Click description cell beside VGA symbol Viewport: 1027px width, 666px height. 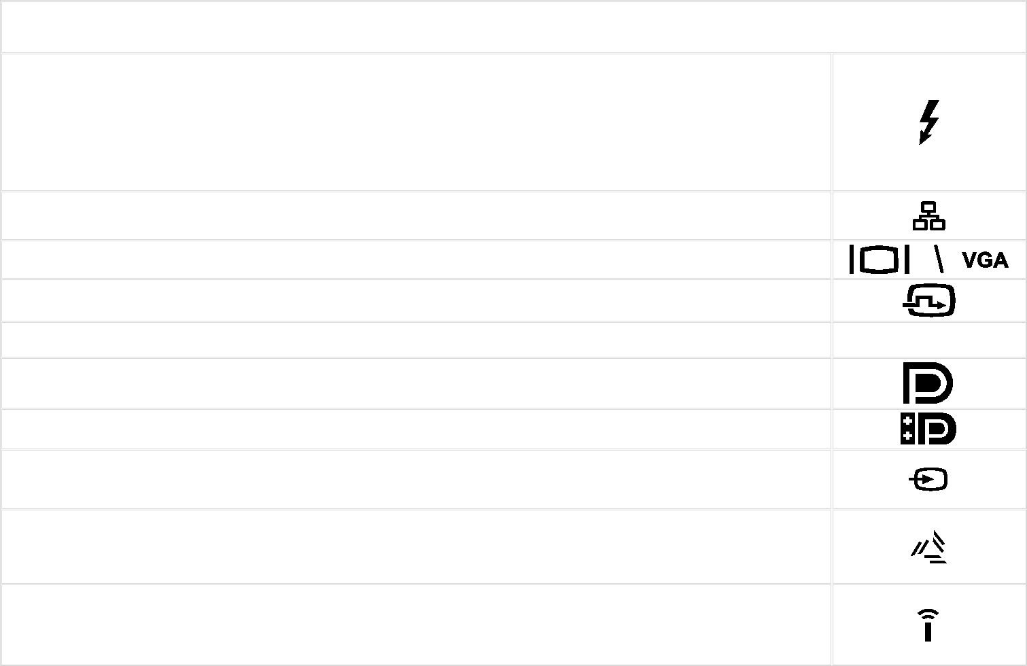(416, 260)
